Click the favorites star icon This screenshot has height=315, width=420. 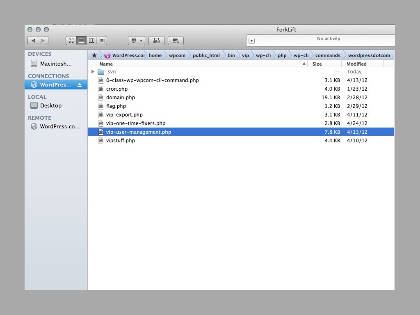(94, 55)
